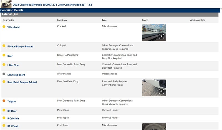This screenshot has width=222, height=130.
Task: Select the Tailgate description link
Action: coord(12,102)
